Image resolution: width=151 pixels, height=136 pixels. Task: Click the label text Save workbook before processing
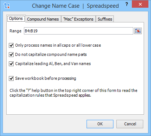coord(46,78)
